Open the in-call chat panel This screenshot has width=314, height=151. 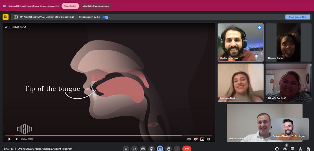click(x=293, y=149)
